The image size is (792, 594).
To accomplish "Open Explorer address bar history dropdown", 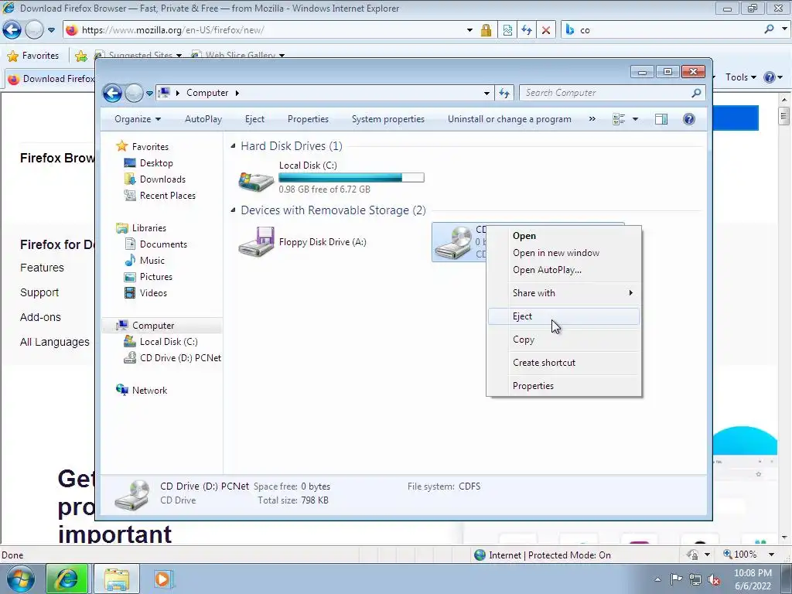I will [486, 93].
